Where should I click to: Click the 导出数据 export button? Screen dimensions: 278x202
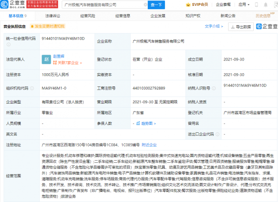241,26
